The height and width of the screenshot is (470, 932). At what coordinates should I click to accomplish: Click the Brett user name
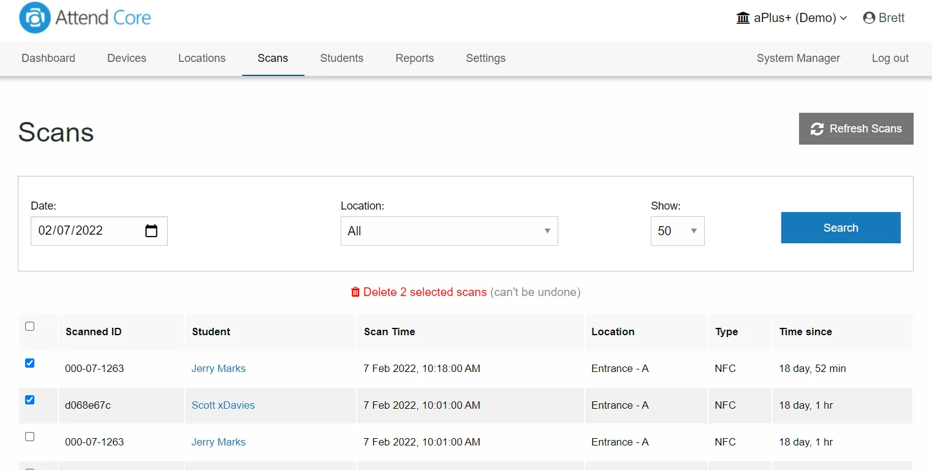892,18
